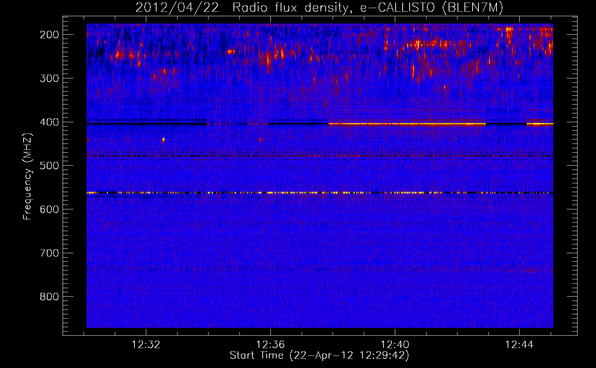Image resolution: width=596 pixels, height=368 pixels.
Task: Click the 300 frequency tick label
Action: click(49, 78)
